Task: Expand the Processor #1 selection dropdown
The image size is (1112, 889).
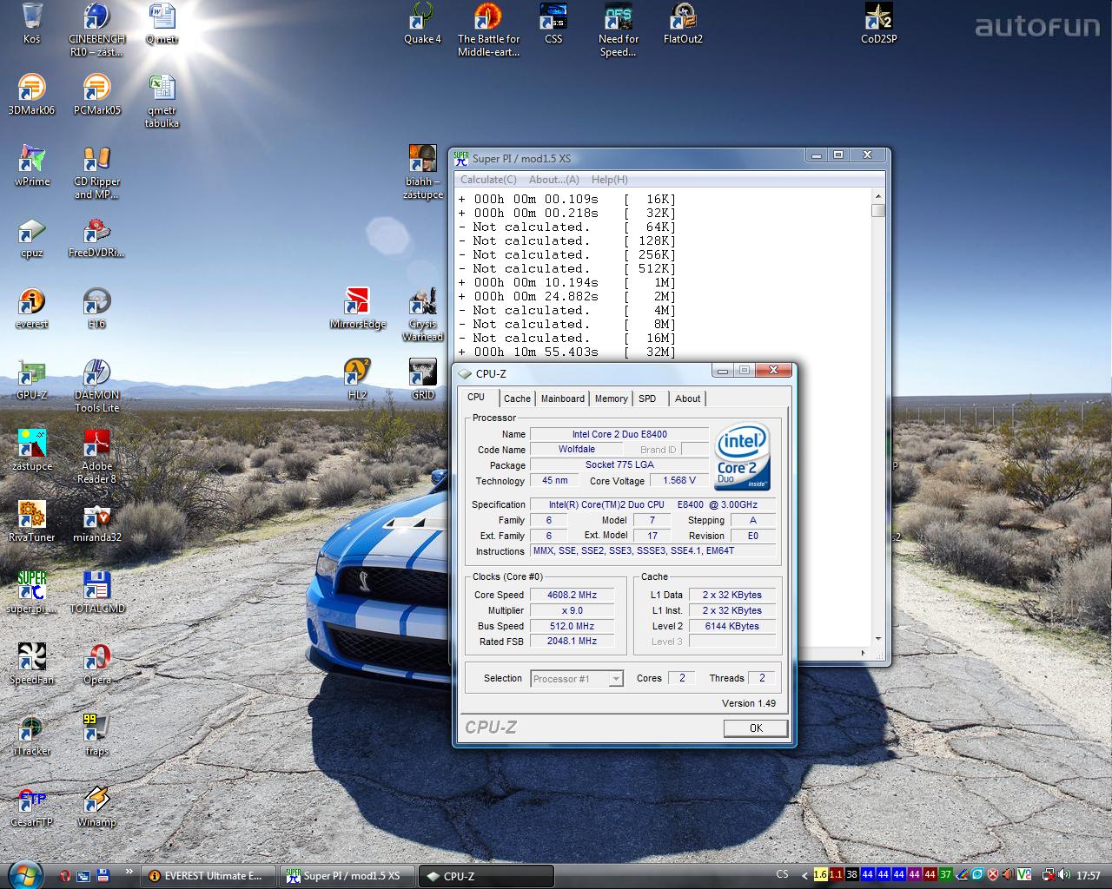Action: click(x=616, y=679)
